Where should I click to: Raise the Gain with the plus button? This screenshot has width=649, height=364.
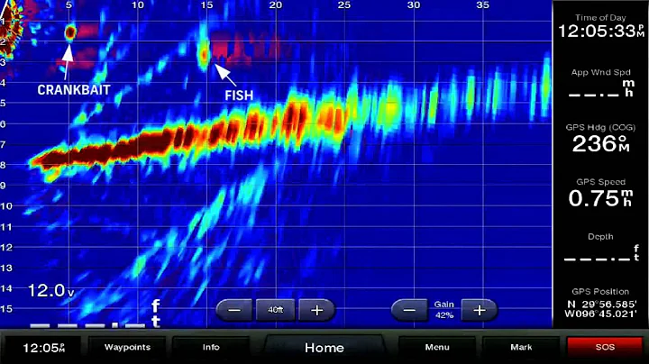click(480, 310)
